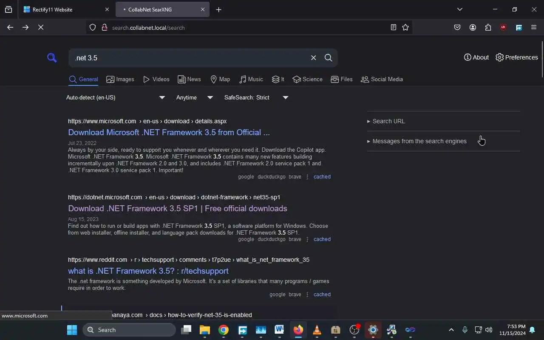Open the Auto-detect (en-US) language dropdown
The width and height of the screenshot is (544, 340).
(x=115, y=97)
